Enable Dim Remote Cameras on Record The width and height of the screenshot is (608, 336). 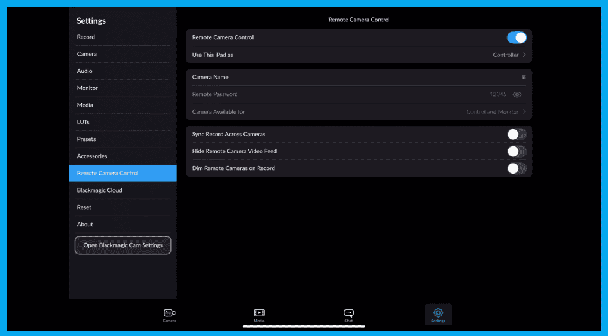click(516, 168)
